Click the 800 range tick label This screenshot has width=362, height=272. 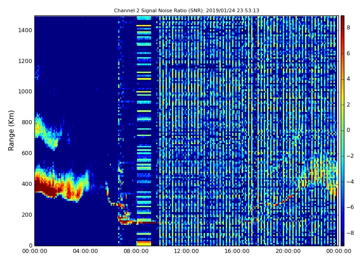click(x=27, y=122)
